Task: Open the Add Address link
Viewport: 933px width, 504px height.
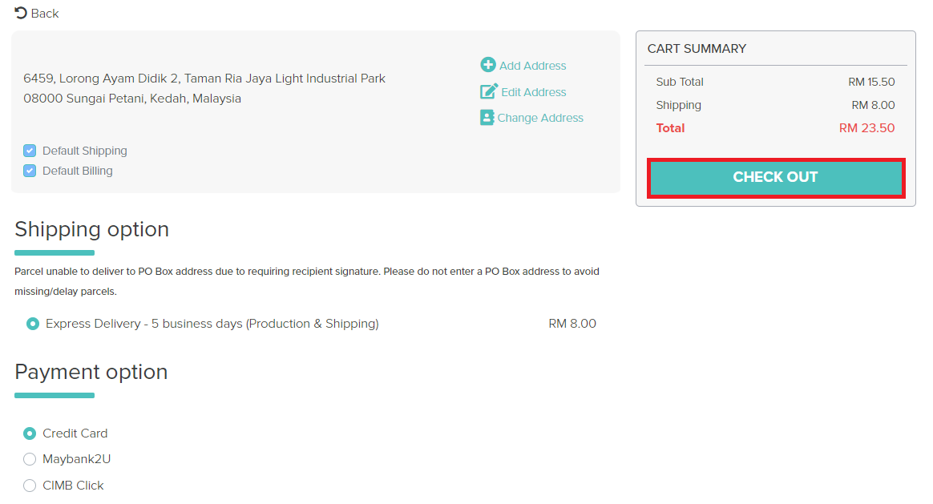Action: (532, 66)
